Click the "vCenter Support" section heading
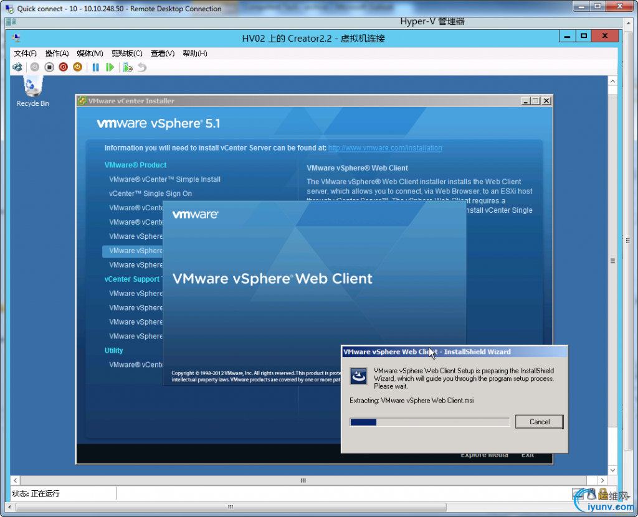638x517 pixels. pos(132,279)
